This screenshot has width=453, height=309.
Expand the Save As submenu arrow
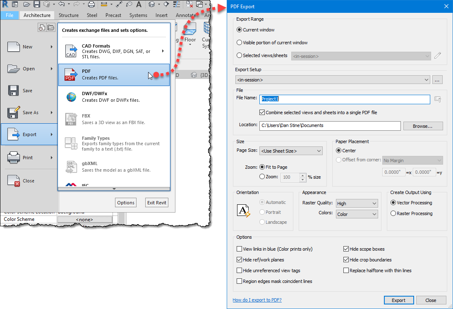(52, 113)
